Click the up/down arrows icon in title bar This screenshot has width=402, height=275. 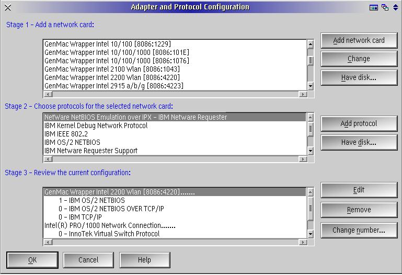[x=396, y=7]
